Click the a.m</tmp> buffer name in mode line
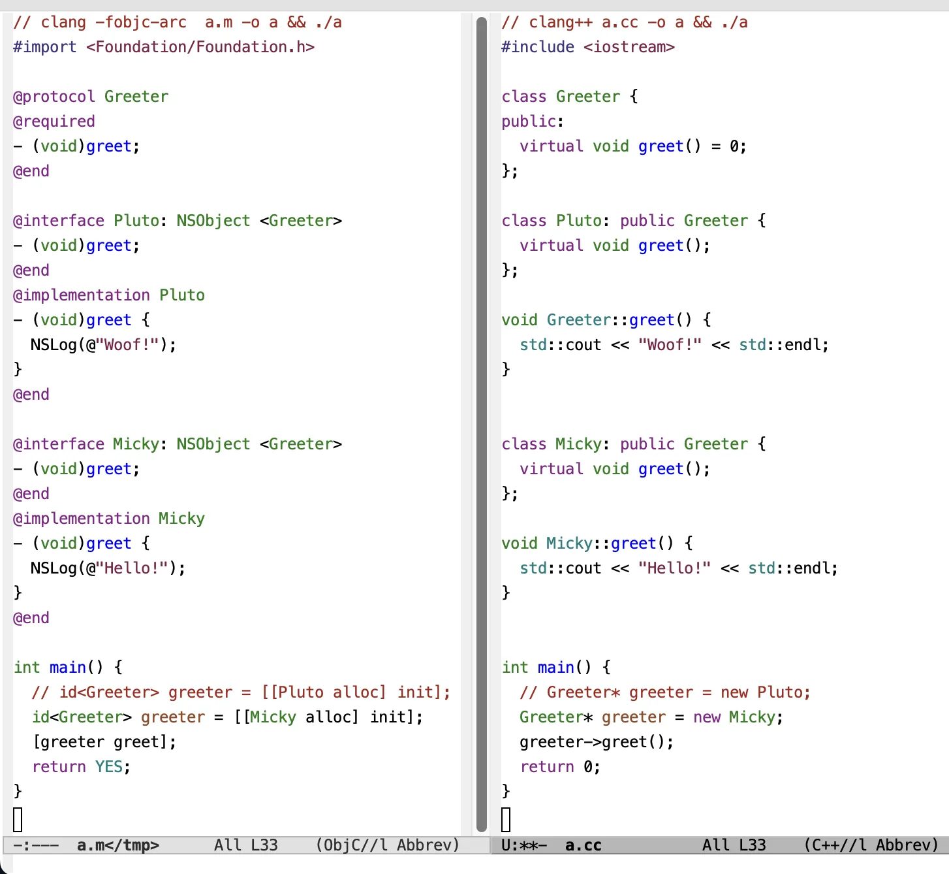Image resolution: width=949 pixels, height=874 pixels. point(118,845)
